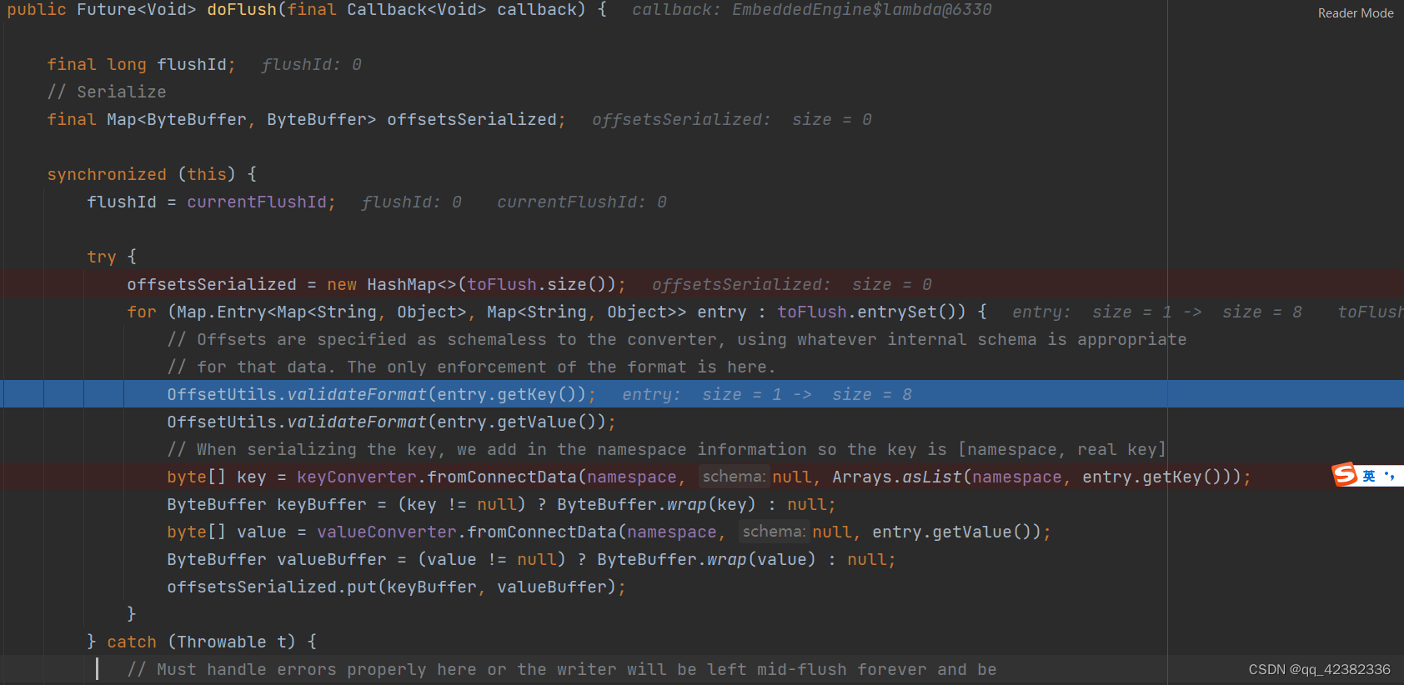
Task: Click 'validateFormat' on the highlighted getKey line
Action: click(357, 395)
